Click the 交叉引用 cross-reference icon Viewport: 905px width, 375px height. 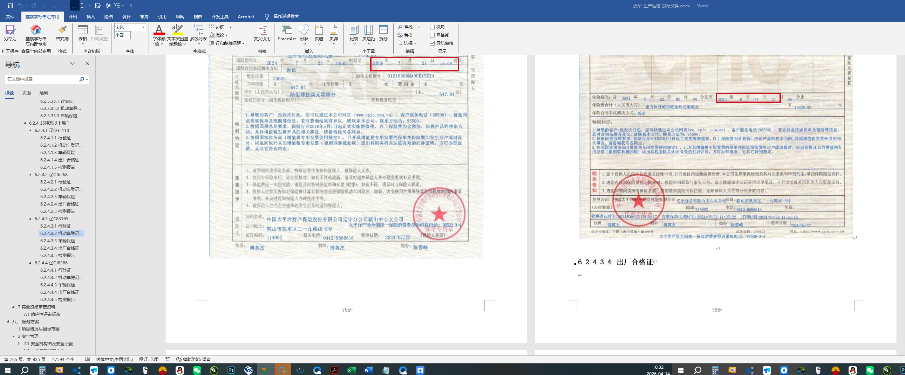[262, 33]
